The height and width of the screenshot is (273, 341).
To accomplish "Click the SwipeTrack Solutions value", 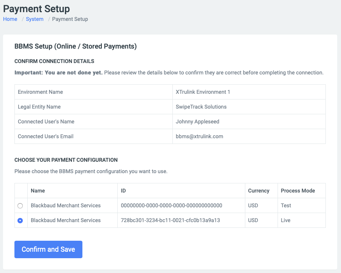I will 201,107.
